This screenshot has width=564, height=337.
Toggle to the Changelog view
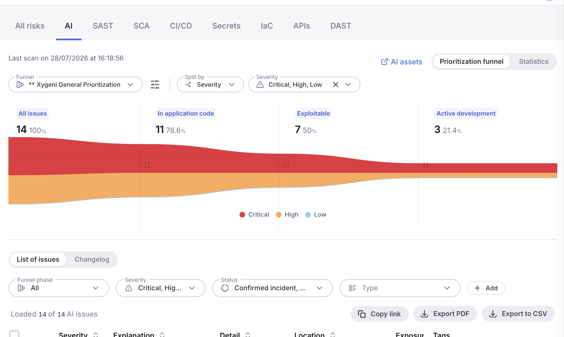(x=92, y=259)
